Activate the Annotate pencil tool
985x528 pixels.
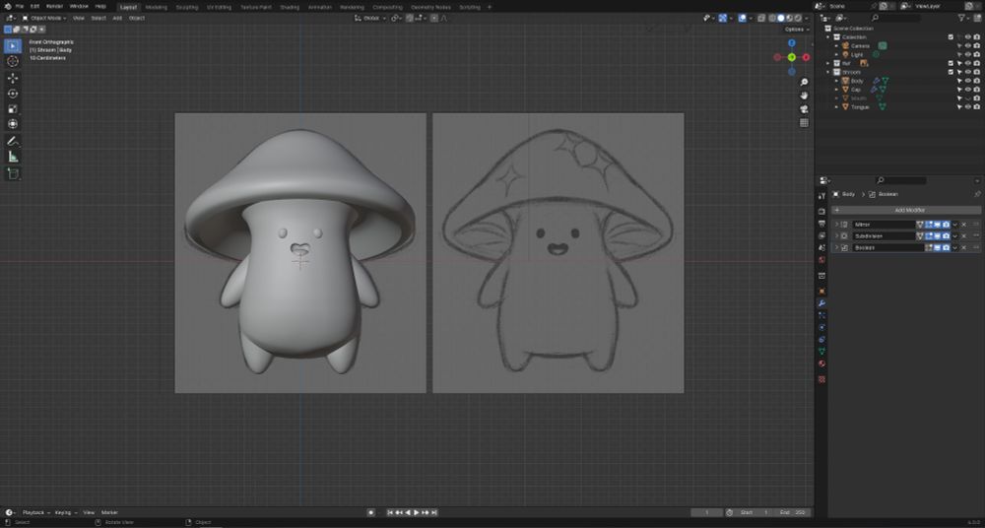[13, 141]
